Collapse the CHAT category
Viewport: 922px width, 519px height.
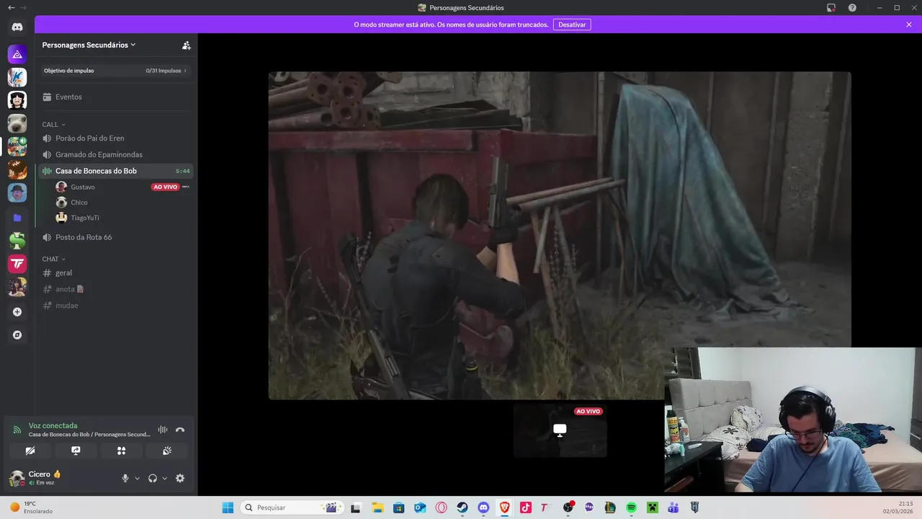pos(53,259)
